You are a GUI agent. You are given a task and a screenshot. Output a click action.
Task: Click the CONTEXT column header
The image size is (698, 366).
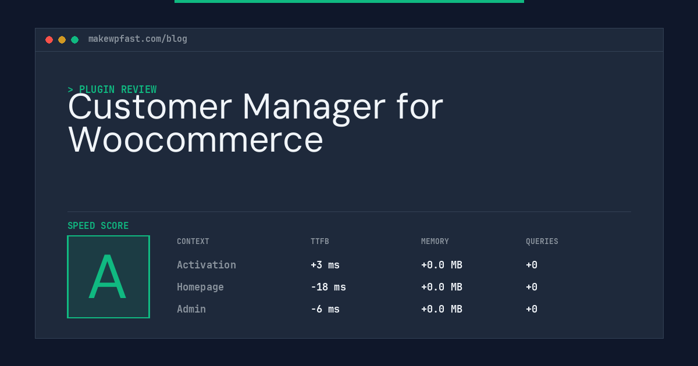(x=193, y=241)
